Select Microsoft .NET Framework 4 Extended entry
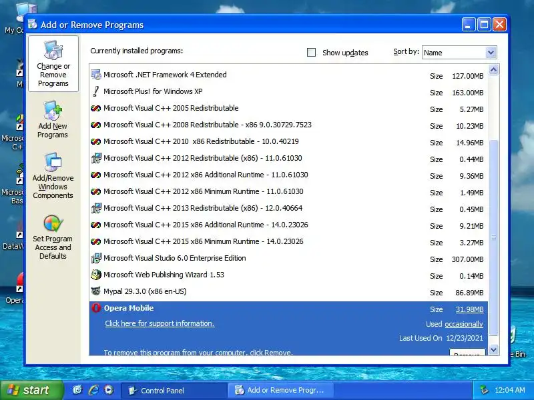Viewport: 534px width, 400px height. (x=288, y=75)
